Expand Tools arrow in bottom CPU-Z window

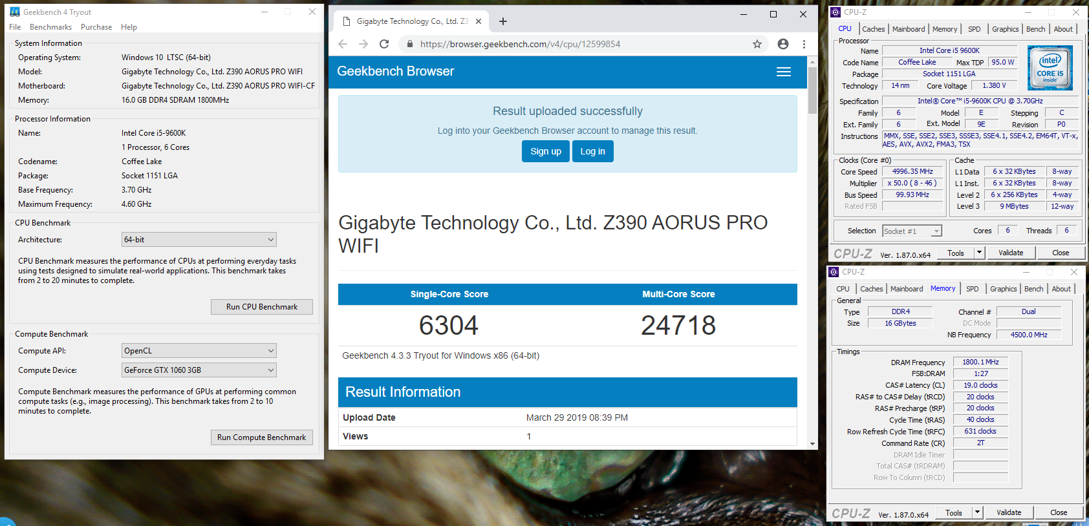(977, 512)
